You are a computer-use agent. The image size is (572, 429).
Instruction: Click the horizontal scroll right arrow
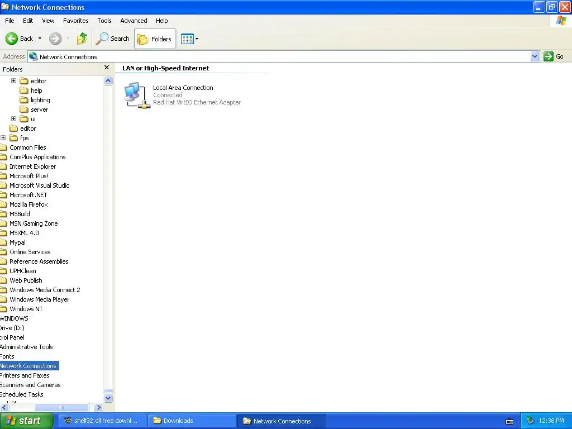[x=98, y=407]
